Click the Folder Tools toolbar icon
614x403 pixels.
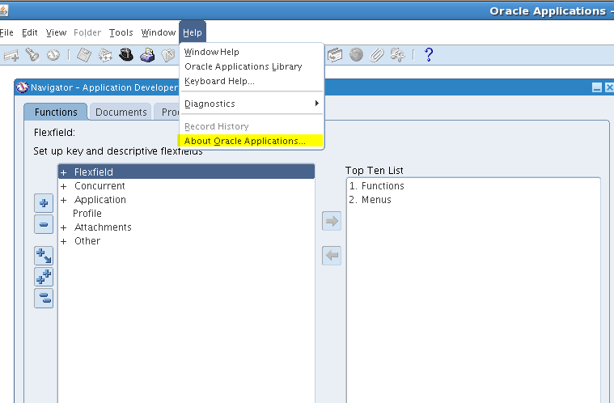click(398, 55)
